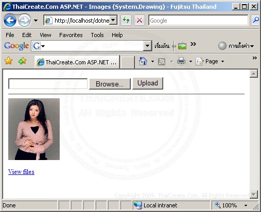
Task: Click the scrollbar up arrow
Action: [x=254, y=74]
